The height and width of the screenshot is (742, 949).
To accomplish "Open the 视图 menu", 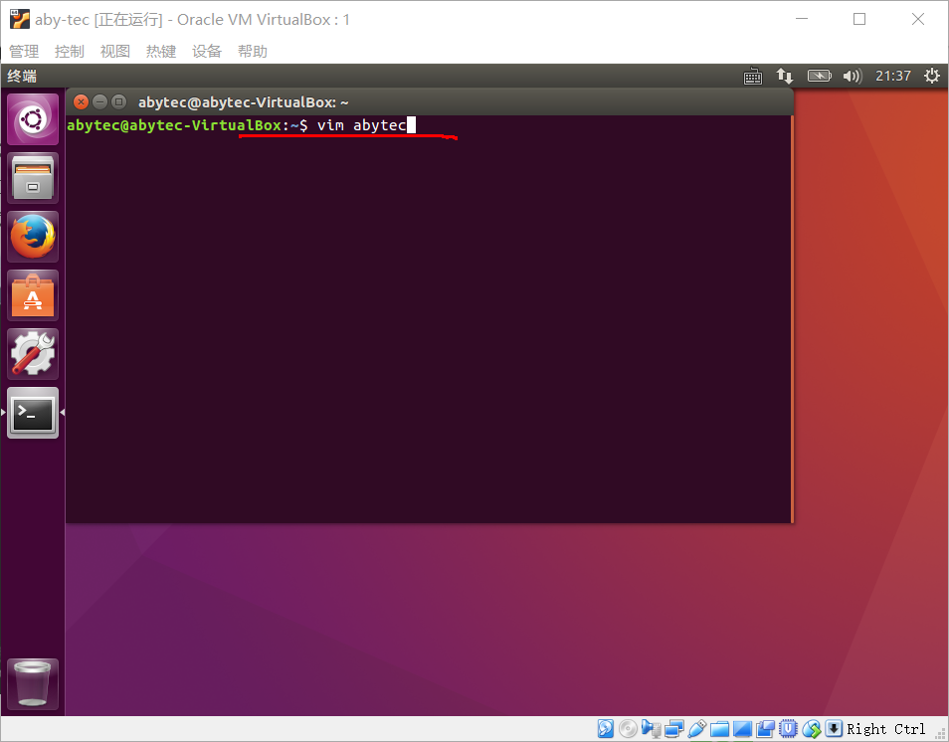I will 115,52.
